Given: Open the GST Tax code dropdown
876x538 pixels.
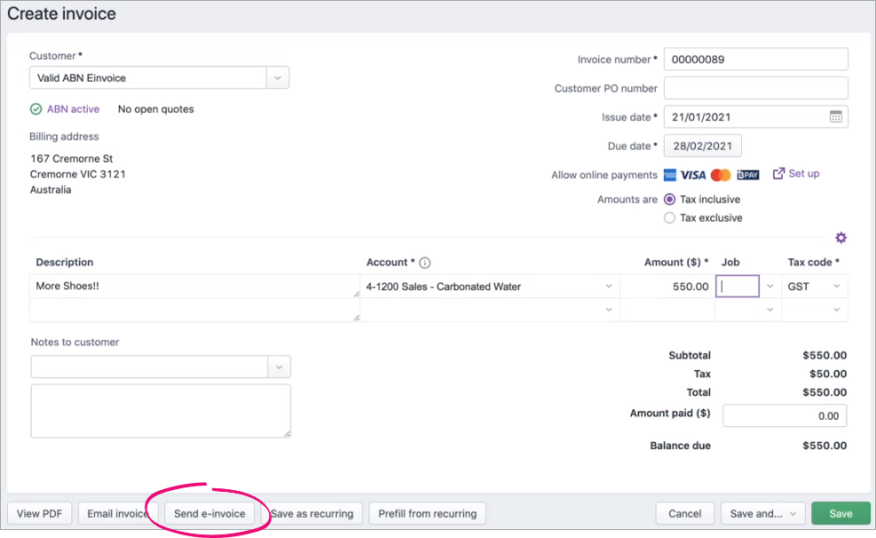Looking at the screenshot, I should tap(837, 286).
